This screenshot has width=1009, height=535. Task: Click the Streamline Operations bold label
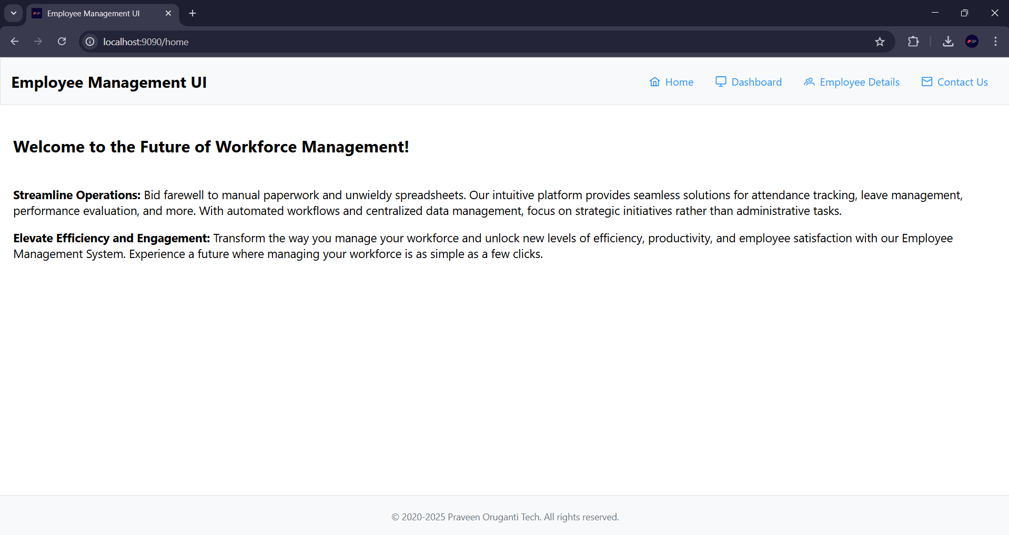tap(77, 195)
